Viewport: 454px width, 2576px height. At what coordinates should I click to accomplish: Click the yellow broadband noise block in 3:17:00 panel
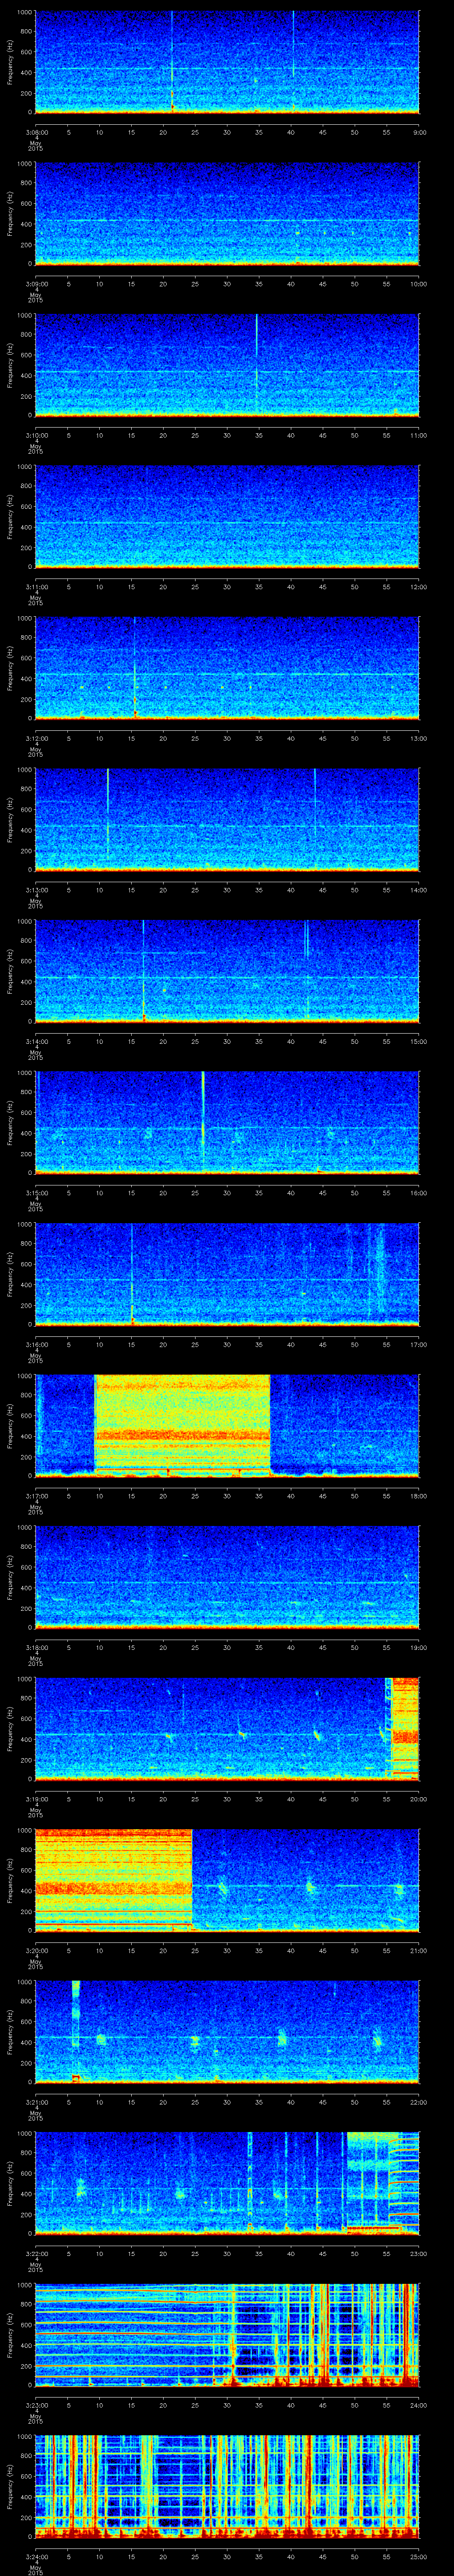[183, 1426]
